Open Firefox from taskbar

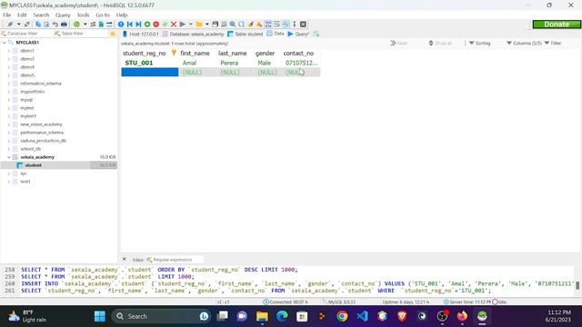pyautogui.click(x=462, y=316)
